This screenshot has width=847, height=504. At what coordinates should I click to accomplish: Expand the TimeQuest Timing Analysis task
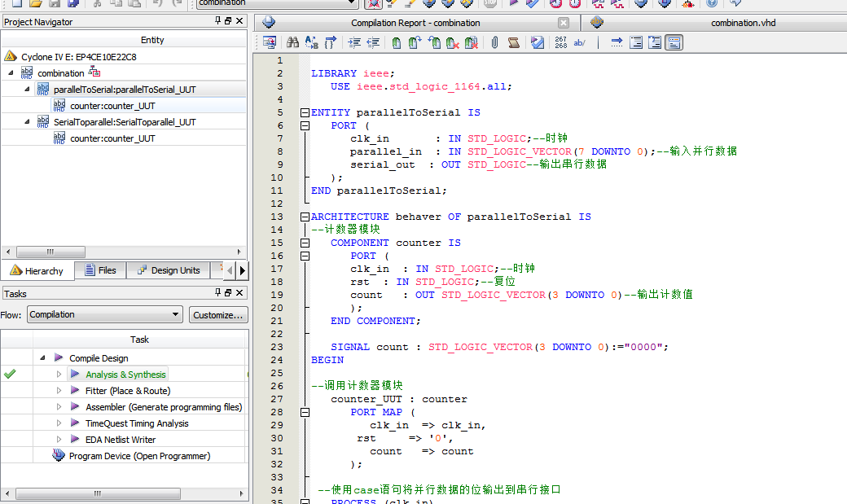click(59, 423)
